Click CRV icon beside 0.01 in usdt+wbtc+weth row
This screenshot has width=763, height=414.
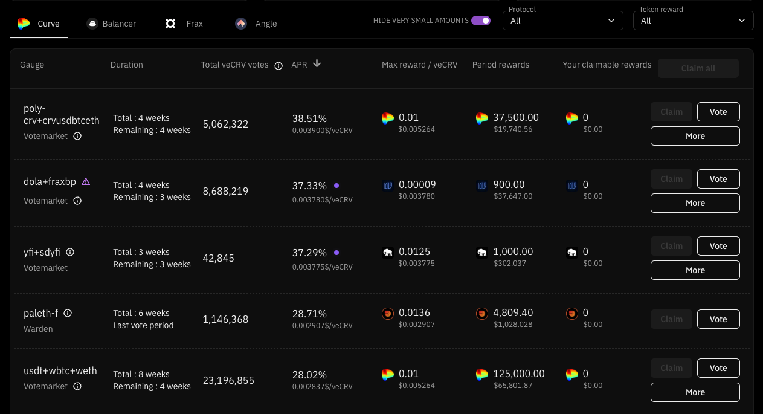pyautogui.click(x=388, y=375)
